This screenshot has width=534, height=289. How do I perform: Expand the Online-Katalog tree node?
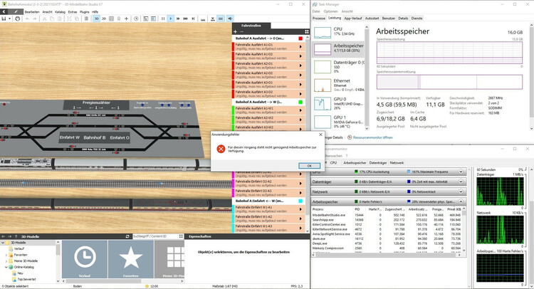click(x=6, y=267)
